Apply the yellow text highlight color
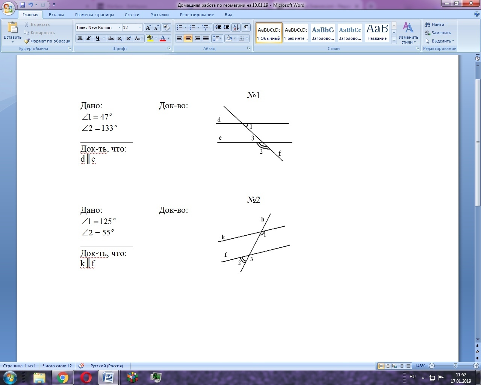 coord(150,38)
